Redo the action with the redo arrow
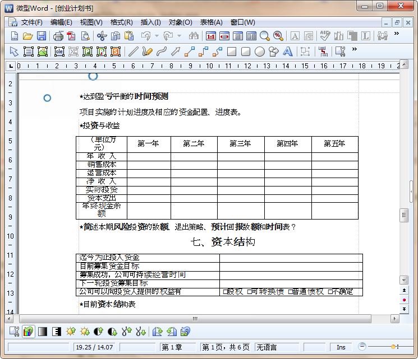Viewport: 418px width, 359px height. 168,36
